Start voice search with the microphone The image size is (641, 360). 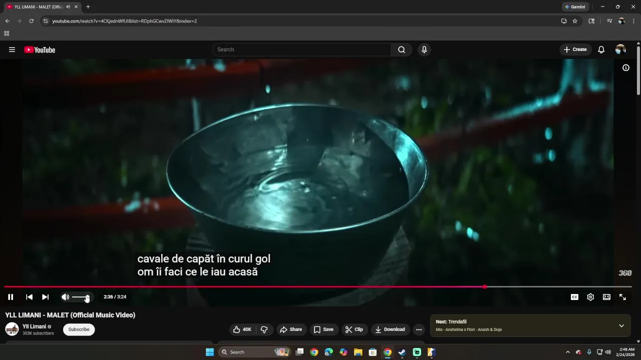pos(424,49)
